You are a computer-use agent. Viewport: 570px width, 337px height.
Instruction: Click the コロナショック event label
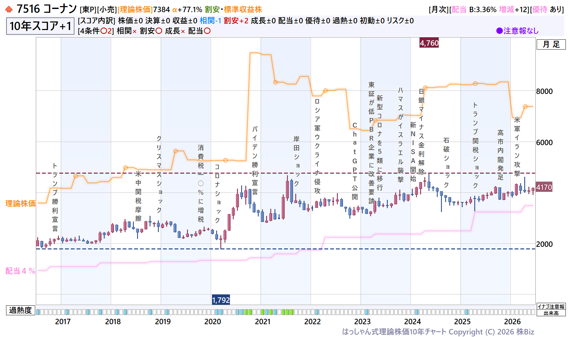point(217,193)
